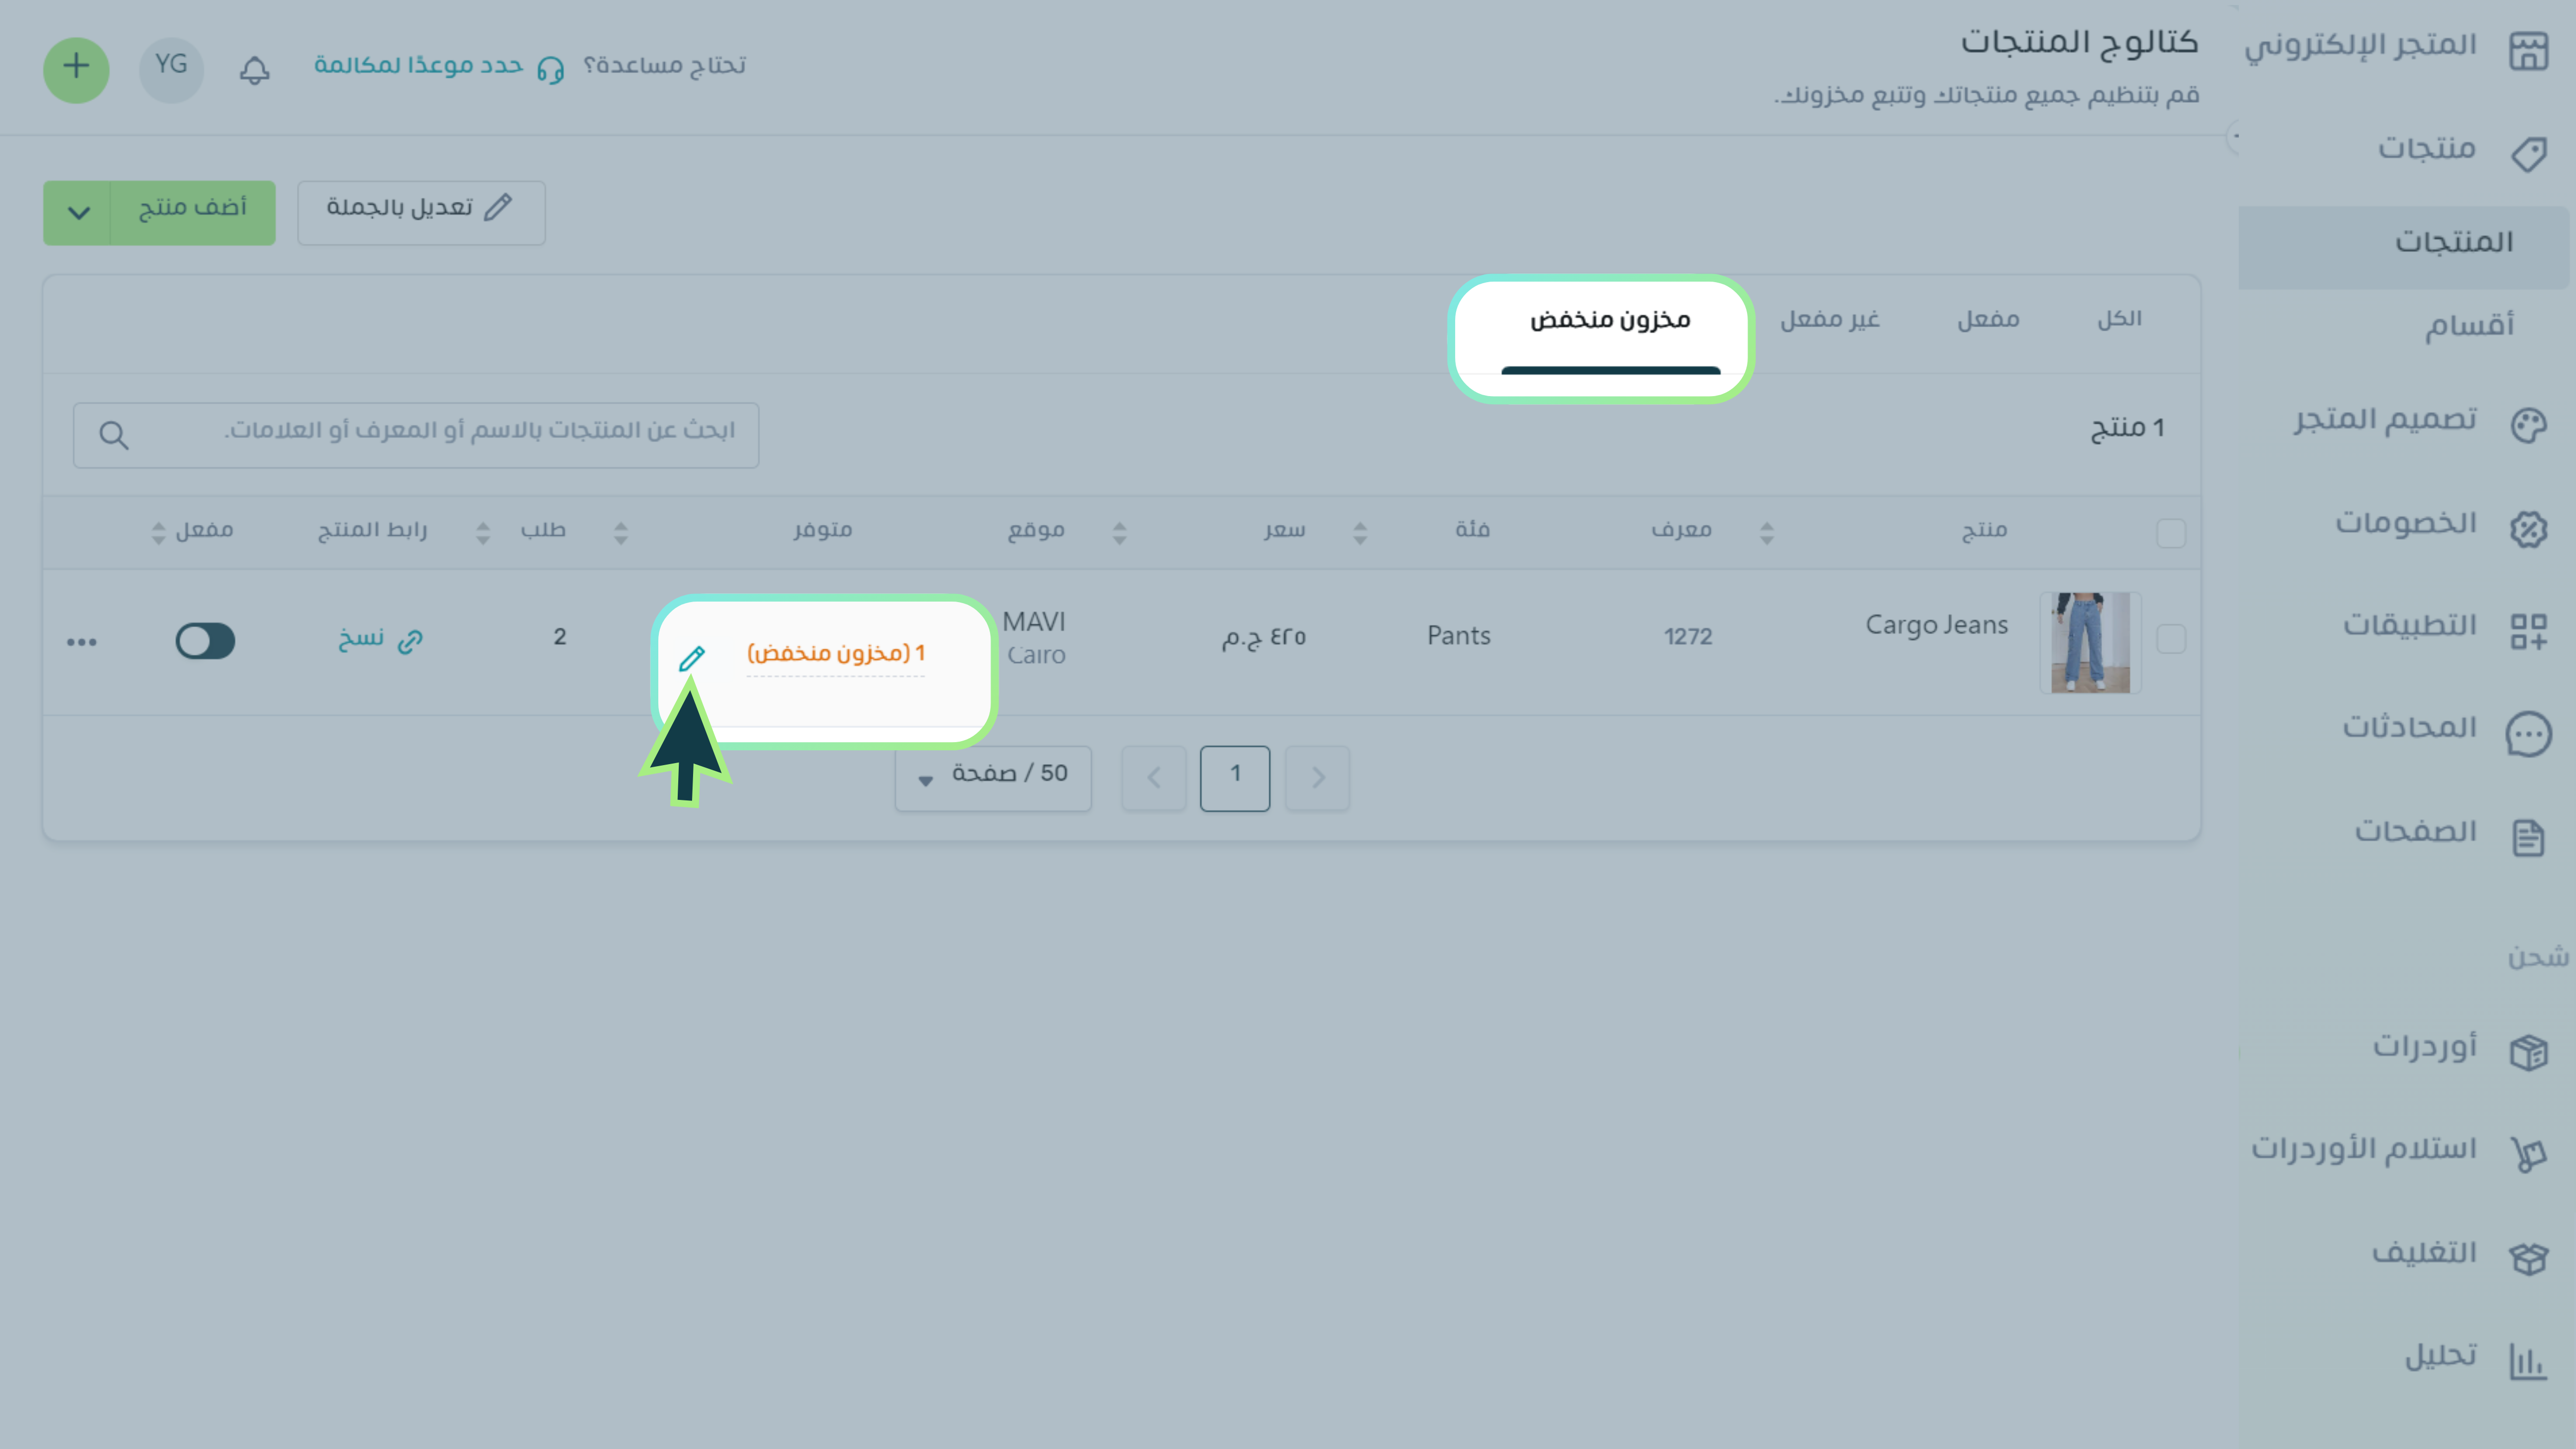Sort by the سعر column arrows
Image resolution: width=2576 pixels, height=1449 pixels.
click(1120, 533)
